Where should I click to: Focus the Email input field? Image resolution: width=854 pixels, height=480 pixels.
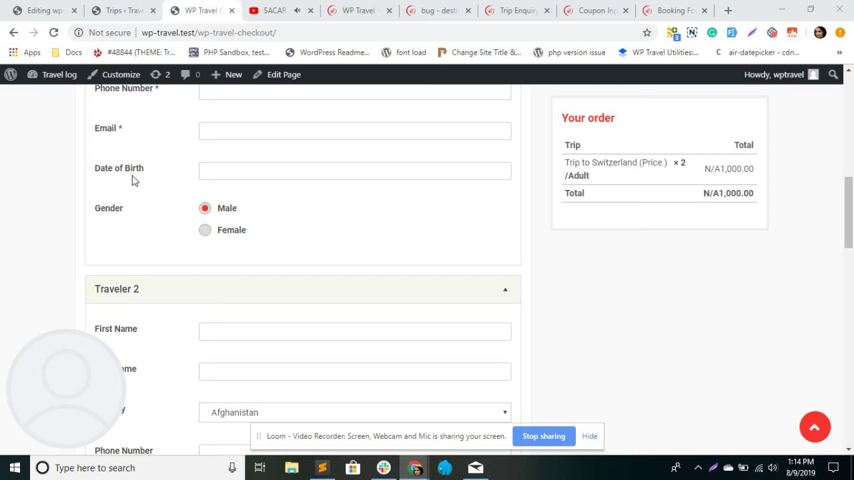pos(355,131)
